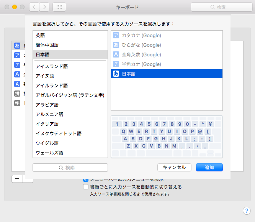The height and width of the screenshot is (222, 255).
Task: Show all preferences grid button
Action: coord(59,7)
